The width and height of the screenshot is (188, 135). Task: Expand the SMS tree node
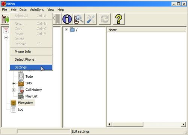click(x=14, y=83)
